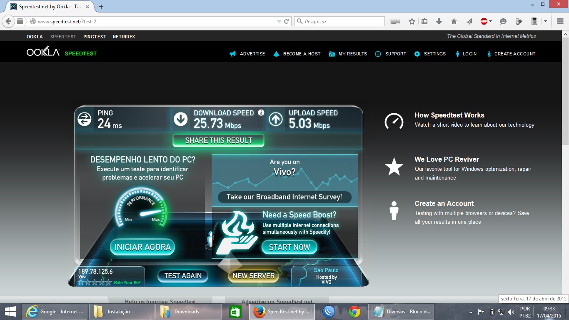569x320 pixels.
Task: Click the NEW SERVER button
Action: click(x=253, y=275)
